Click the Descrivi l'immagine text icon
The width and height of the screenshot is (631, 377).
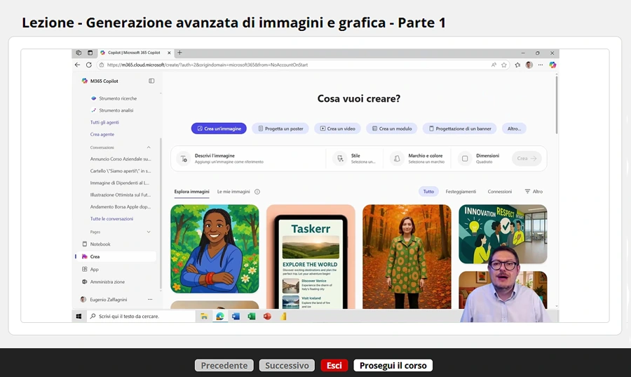tap(184, 159)
